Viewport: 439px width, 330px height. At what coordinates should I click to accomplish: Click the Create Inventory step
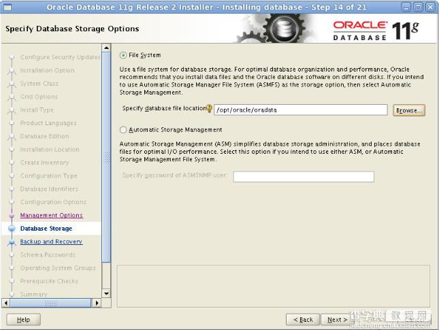[x=44, y=163]
